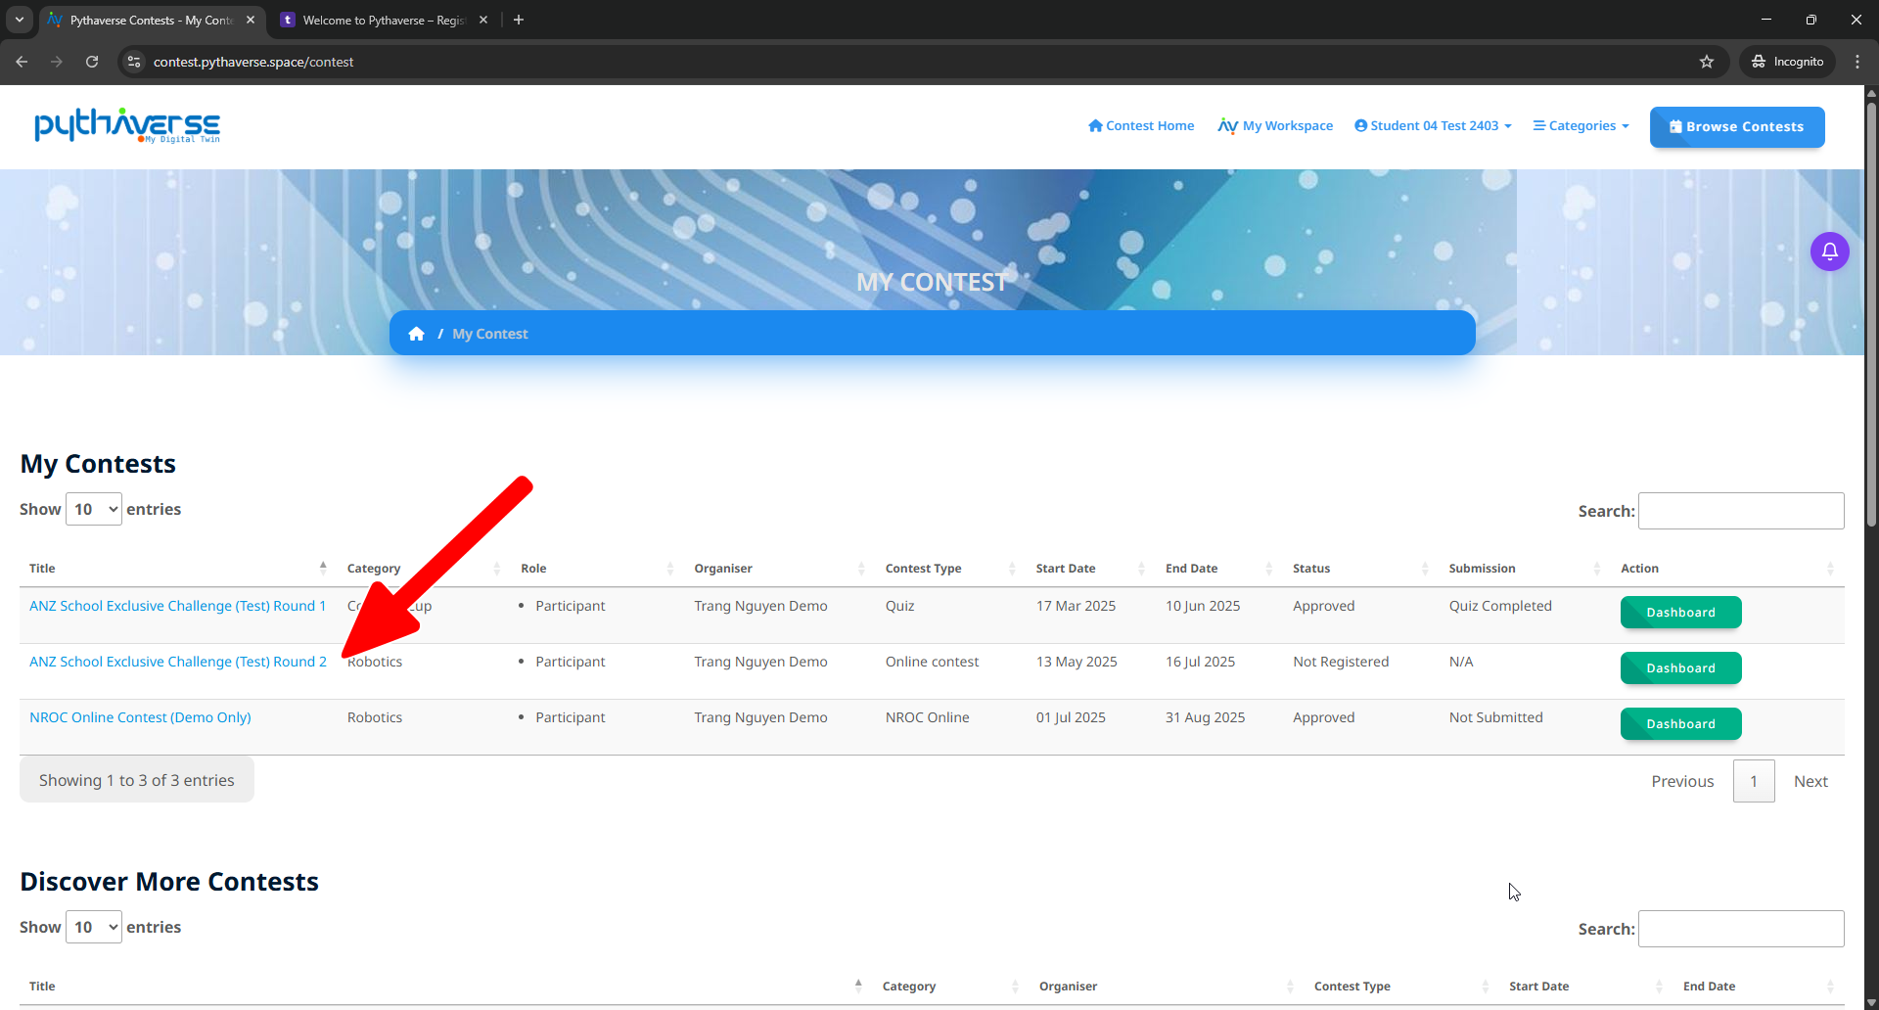Image resolution: width=1879 pixels, height=1010 pixels.
Task: Sort My Contests by Submission
Action: (1525, 568)
